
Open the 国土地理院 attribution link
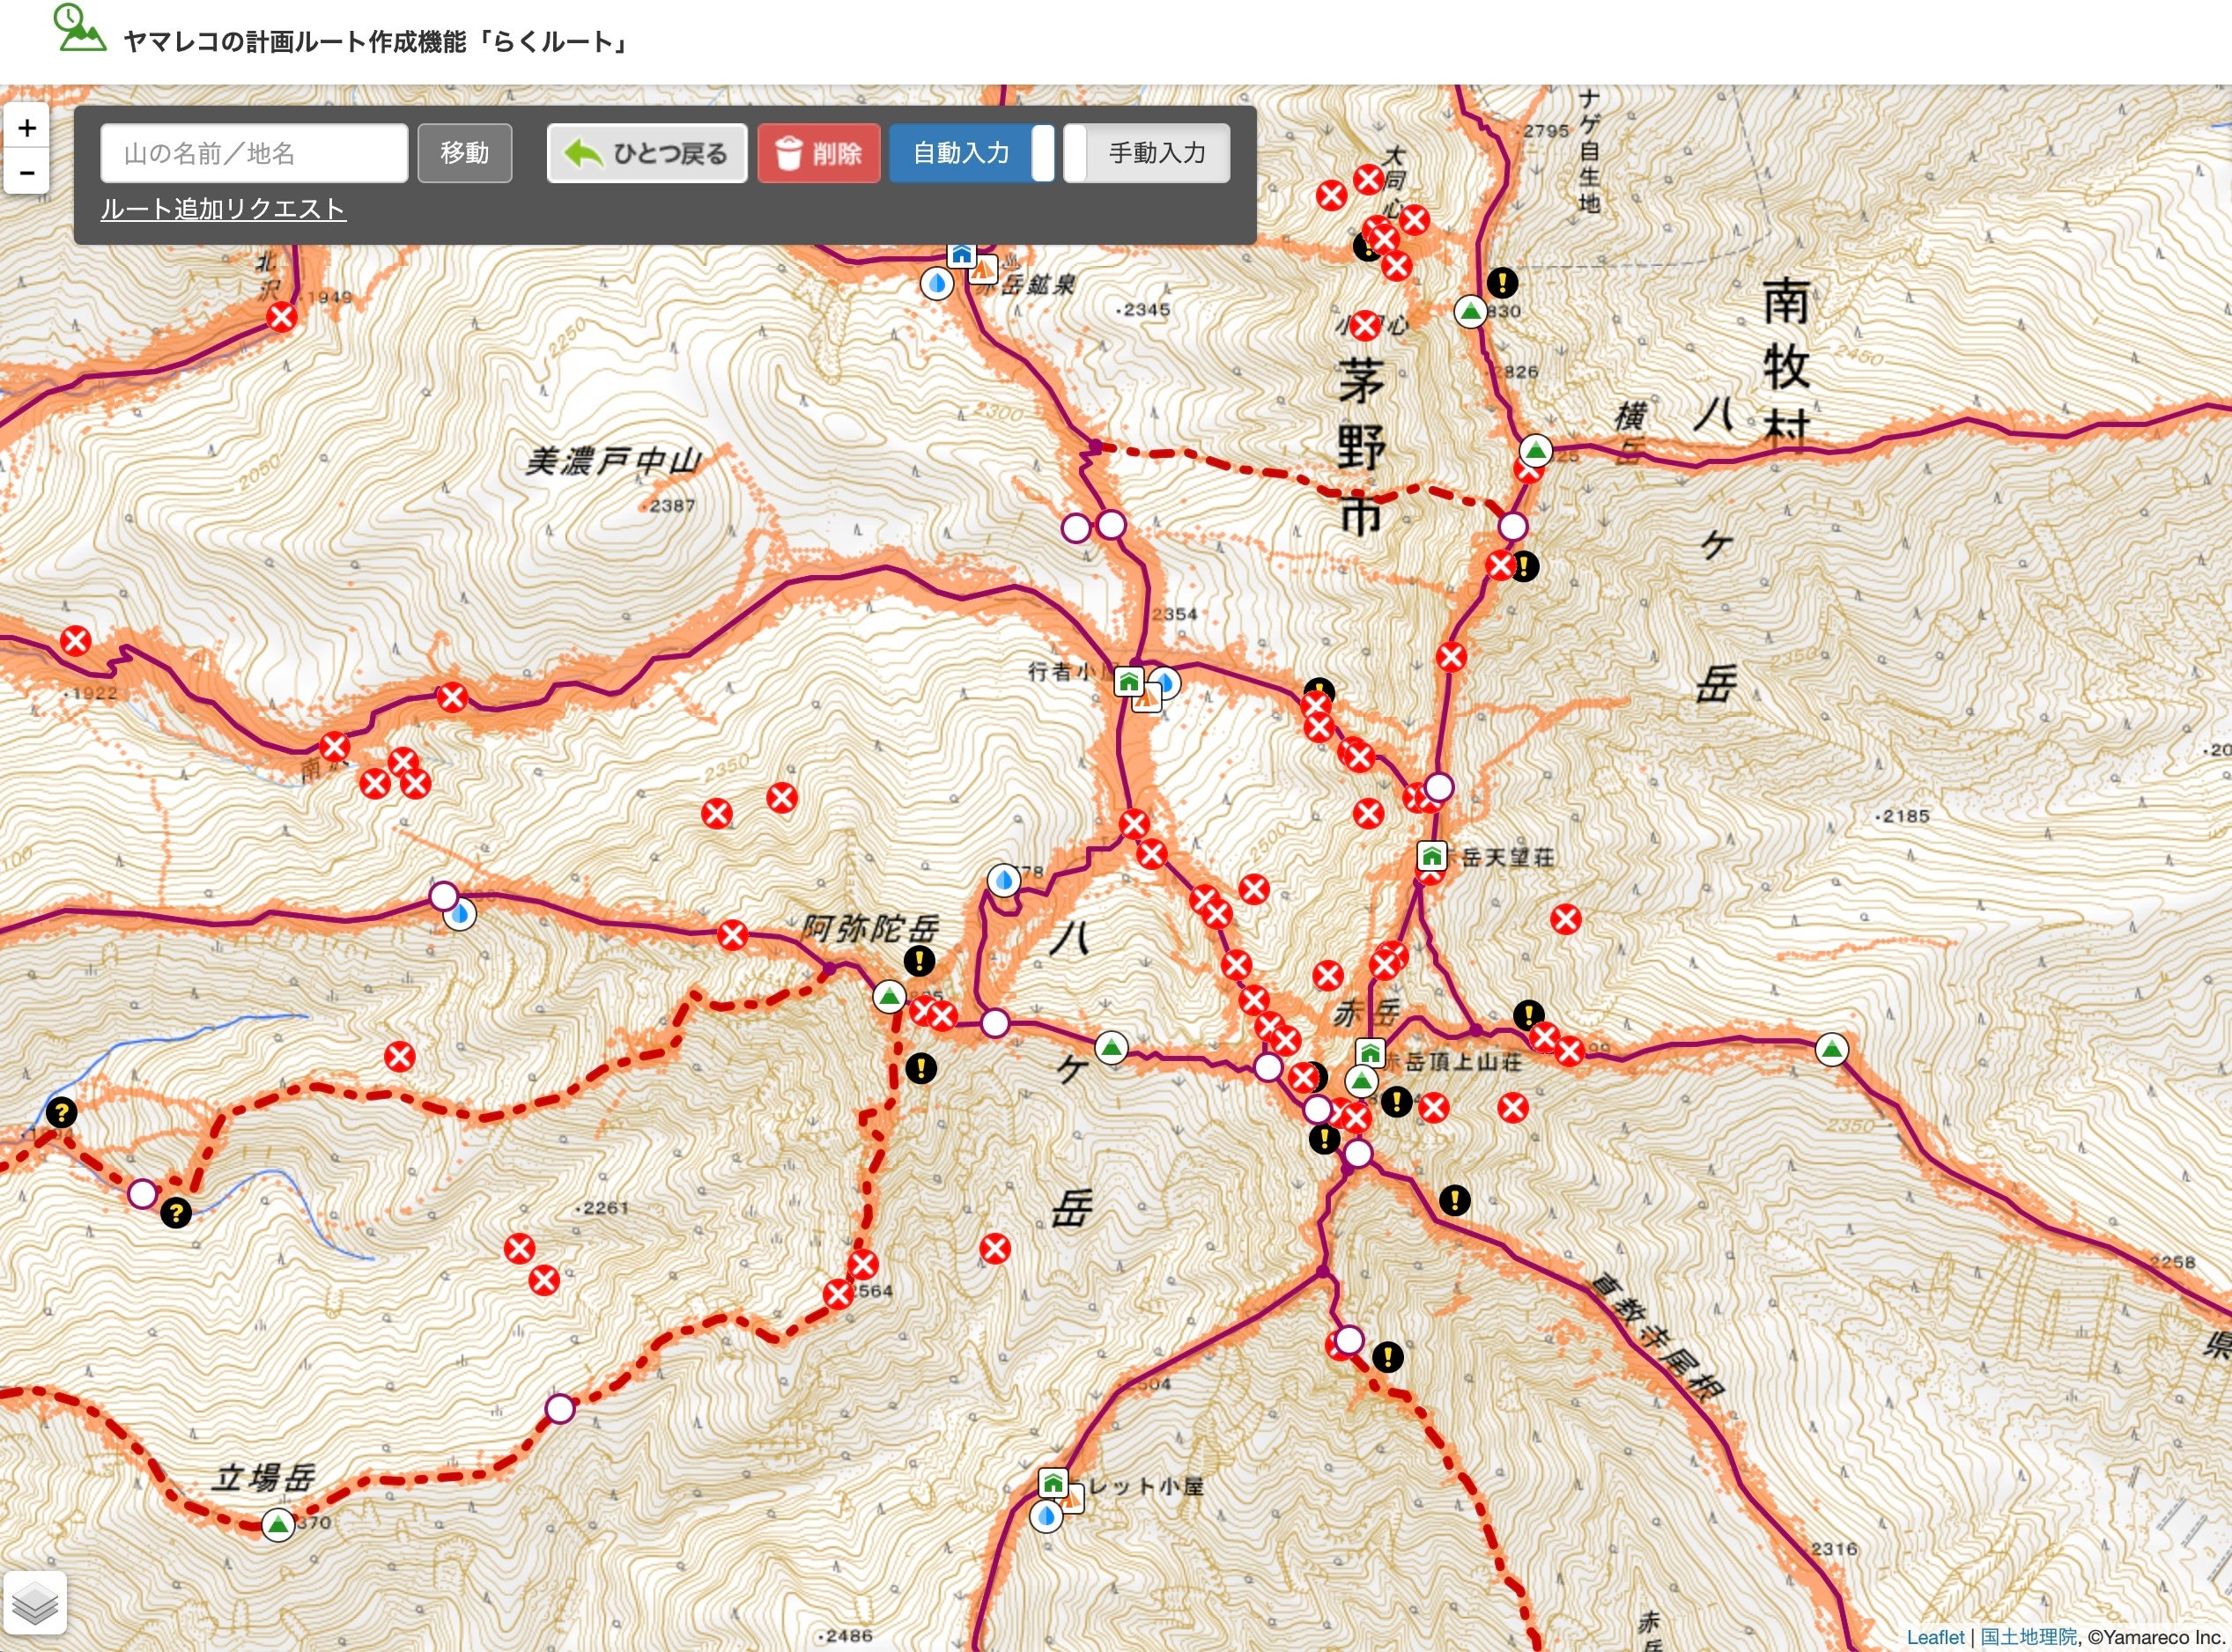(x=2028, y=1637)
